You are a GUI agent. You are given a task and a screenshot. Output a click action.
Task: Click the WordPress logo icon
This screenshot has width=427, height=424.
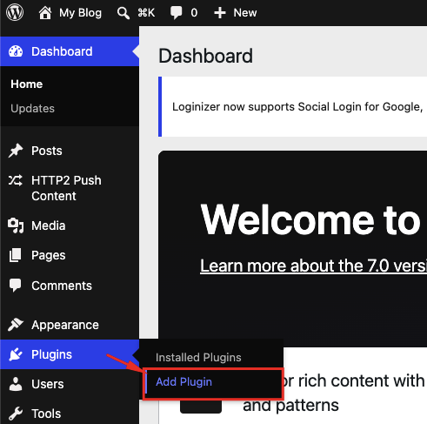[15, 12]
